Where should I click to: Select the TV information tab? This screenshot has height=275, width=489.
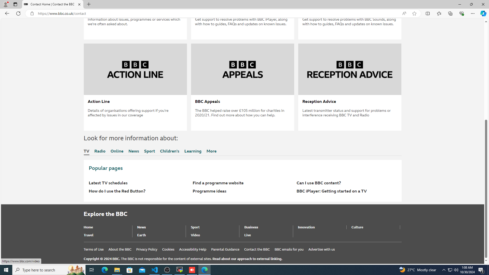pyautogui.click(x=87, y=151)
